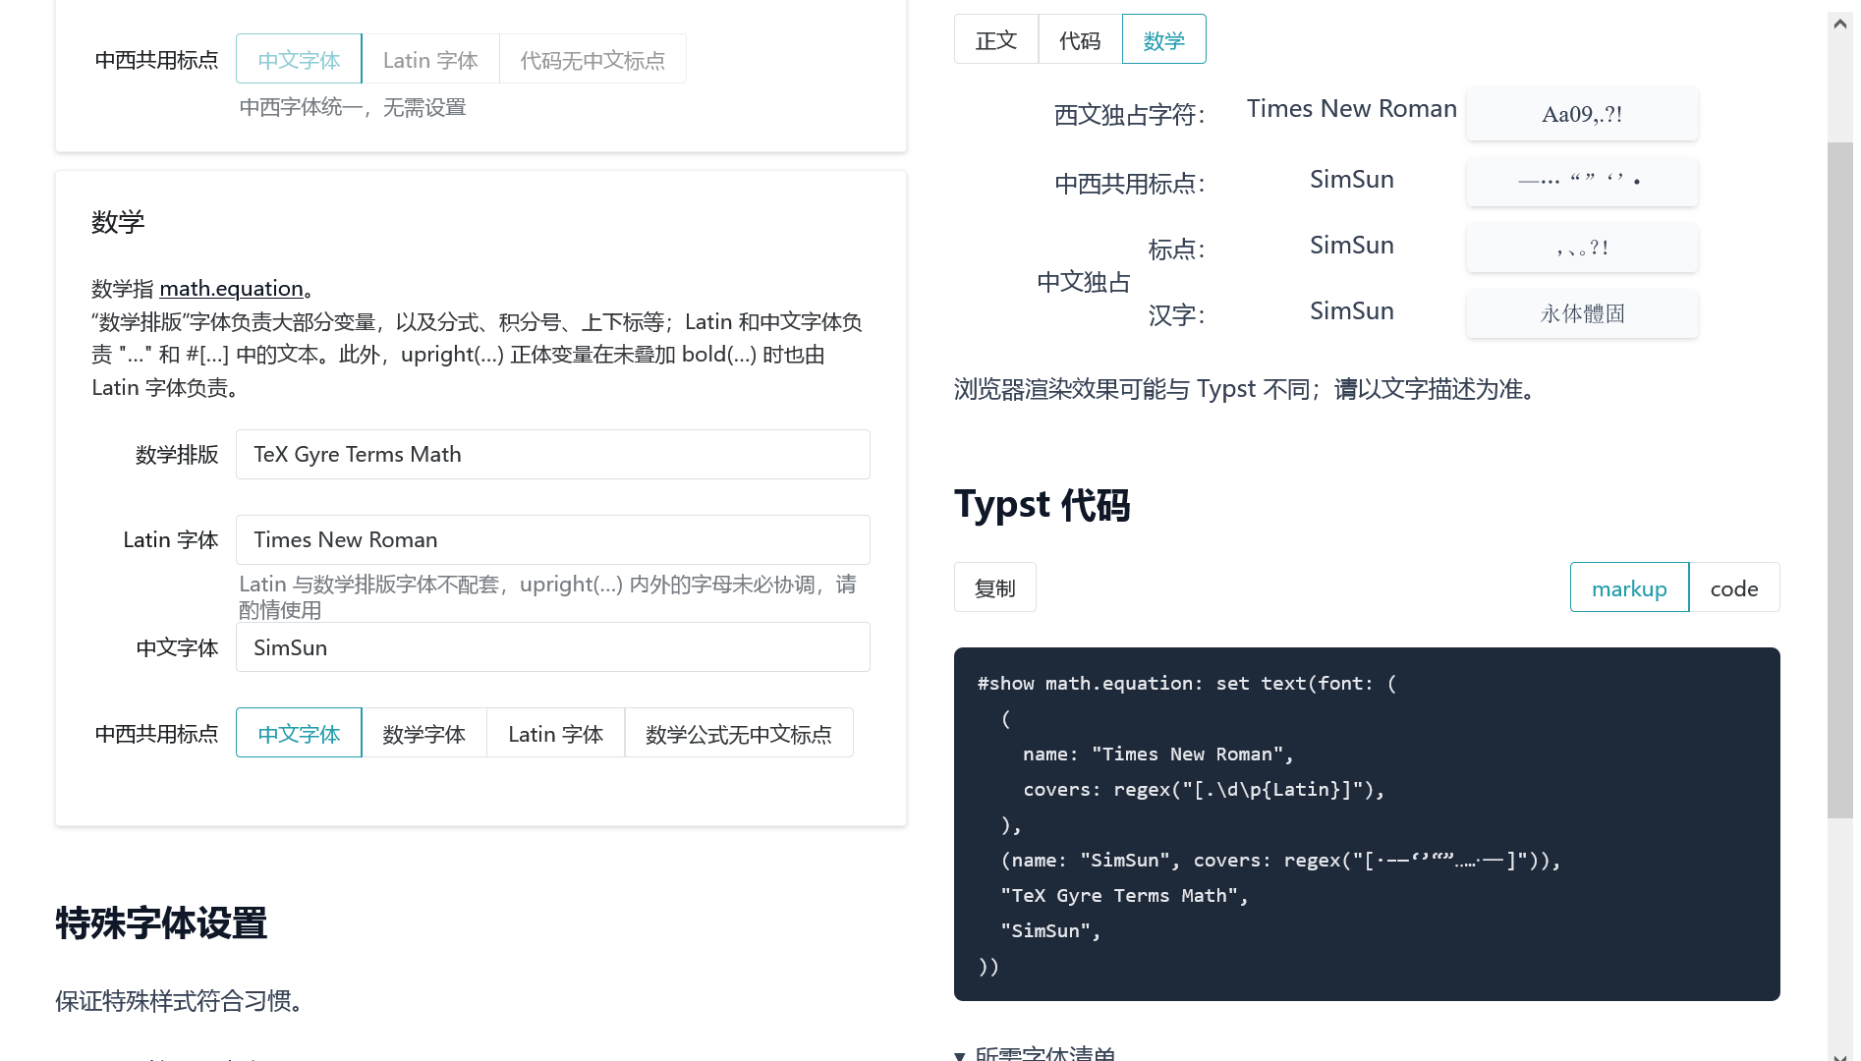Click the math 中文字体 SimSun field
Screen dimensions: 1861x1061
(x=552, y=647)
